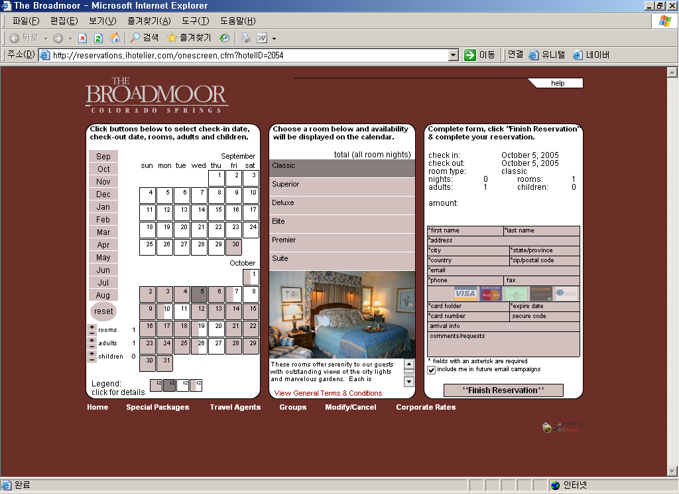Click the 네이버 links bar shortcut
This screenshot has width=679, height=494.
click(x=591, y=54)
